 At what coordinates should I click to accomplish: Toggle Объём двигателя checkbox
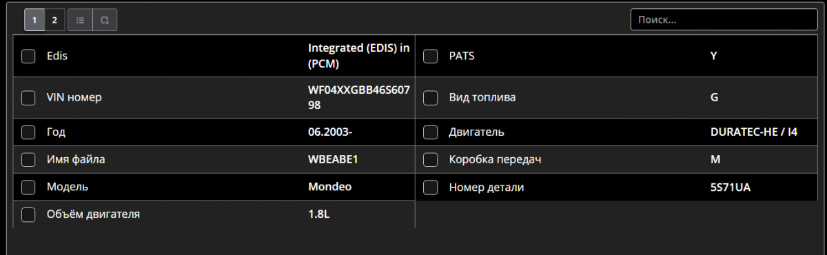(28, 214)
